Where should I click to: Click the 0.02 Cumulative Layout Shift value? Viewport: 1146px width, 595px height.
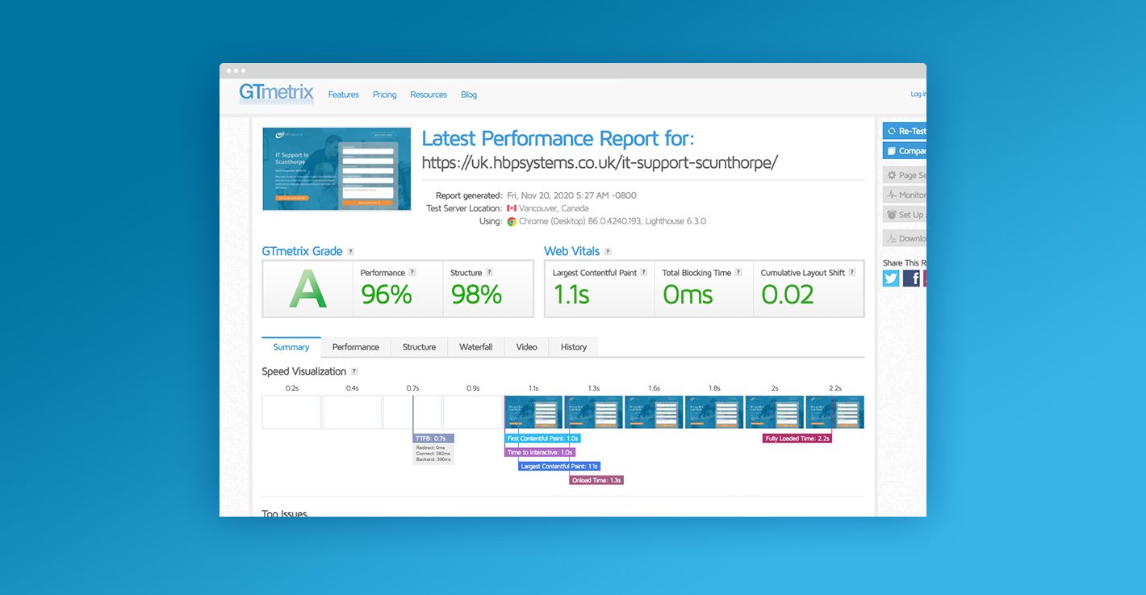click(x=788, y=295)
